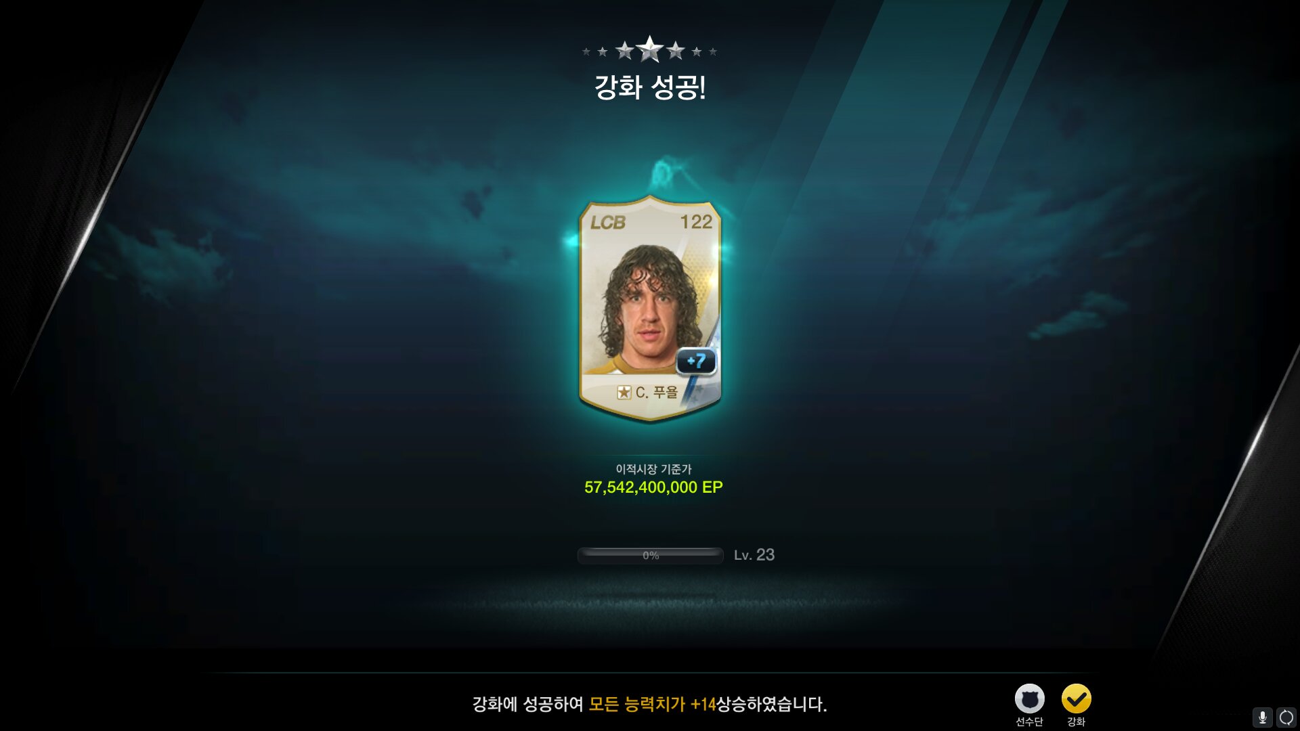Screen dimensions: 1300x731
Task: Click the 모든 능력치가 +14 highlighted message
Action: click(652, 704)
